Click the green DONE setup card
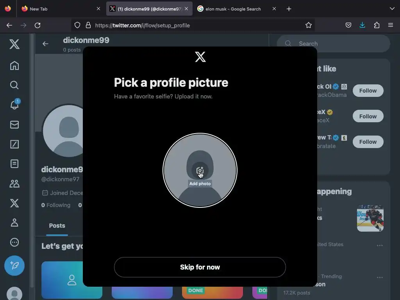The width and height of the screenshot is (400, 300). [x=212, y=292]
